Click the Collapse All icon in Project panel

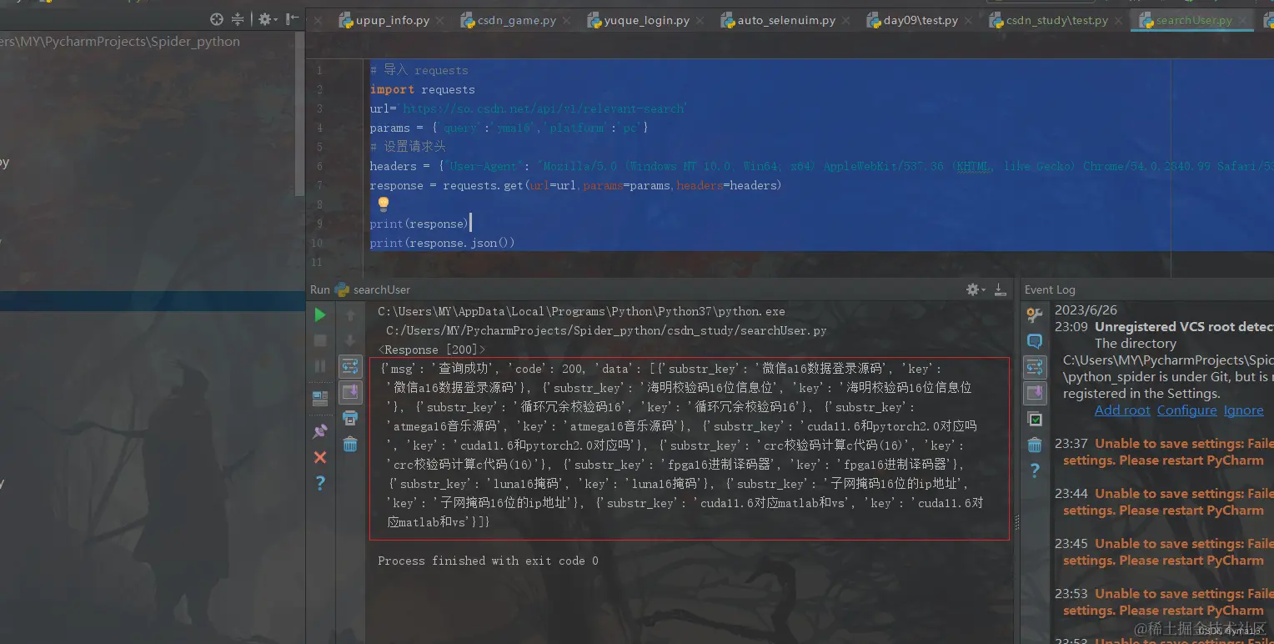click(238, 19)
